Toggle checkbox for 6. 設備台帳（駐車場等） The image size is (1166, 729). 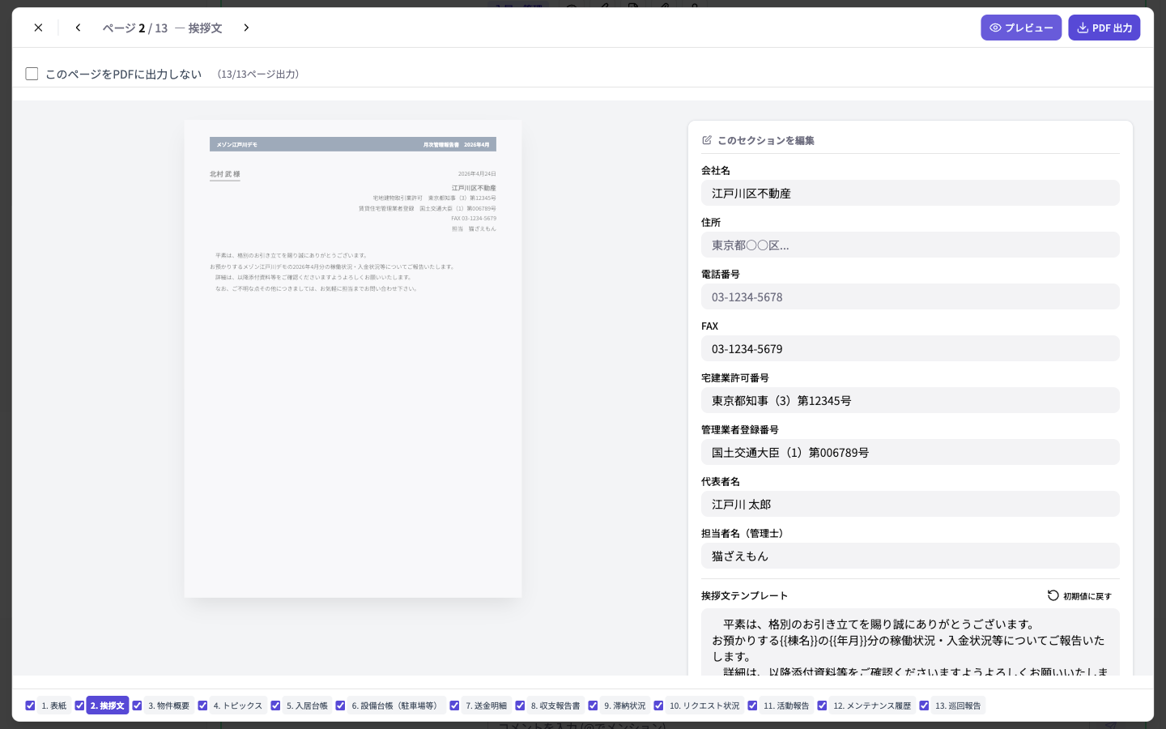pyautogui.click(x=340, y=706)
